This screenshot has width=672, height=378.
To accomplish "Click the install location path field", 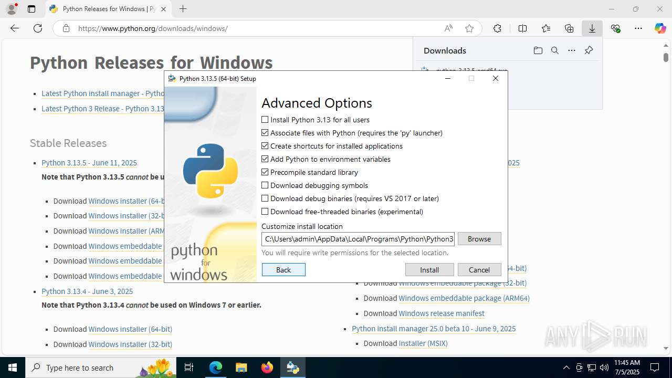I will pyautogui.click(x=358, y=239).
